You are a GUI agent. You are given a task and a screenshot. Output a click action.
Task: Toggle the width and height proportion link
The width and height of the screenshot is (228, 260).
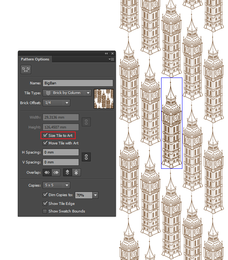[86, 122]
